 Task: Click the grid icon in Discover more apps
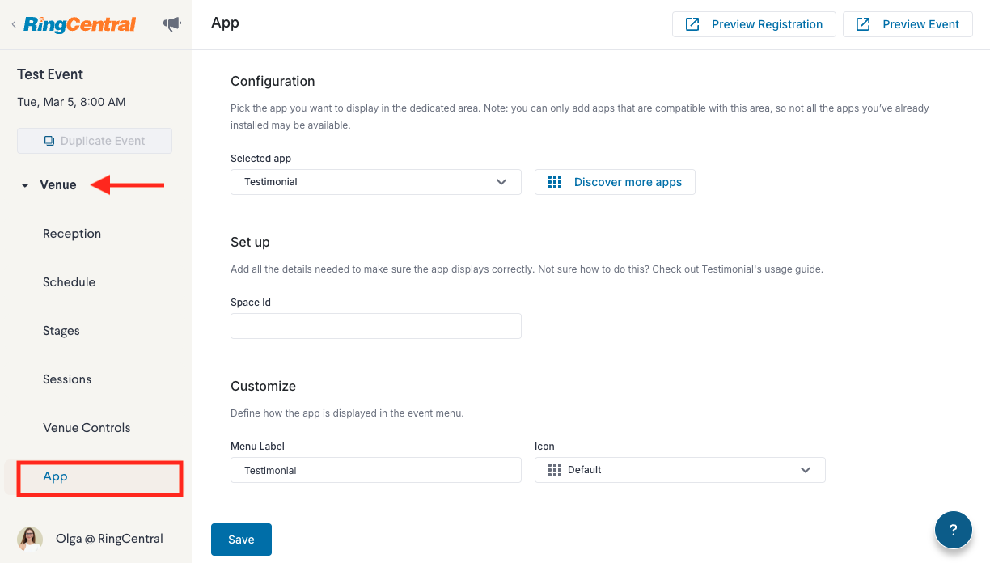[x=555, y=182]
